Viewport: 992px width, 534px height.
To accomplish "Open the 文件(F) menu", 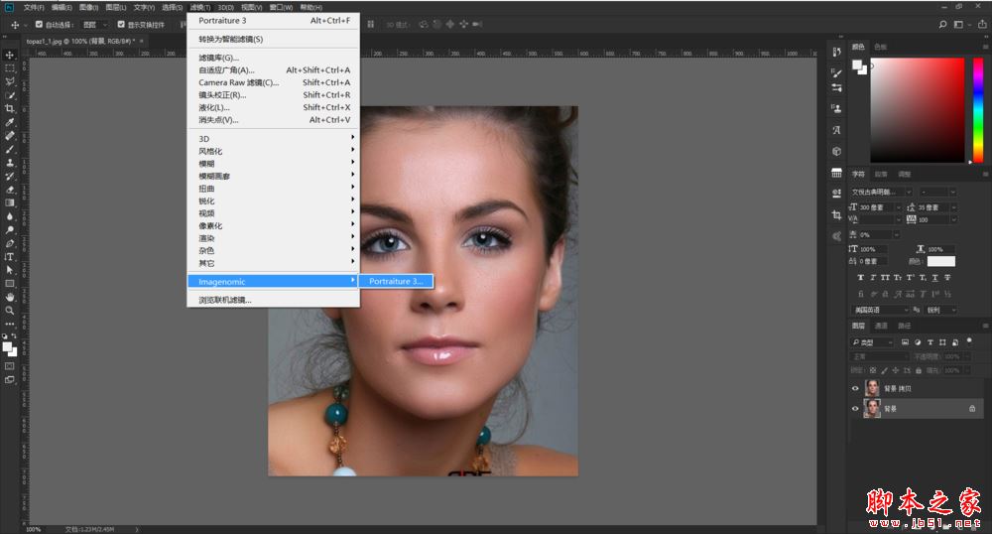I will coord(34,7).
